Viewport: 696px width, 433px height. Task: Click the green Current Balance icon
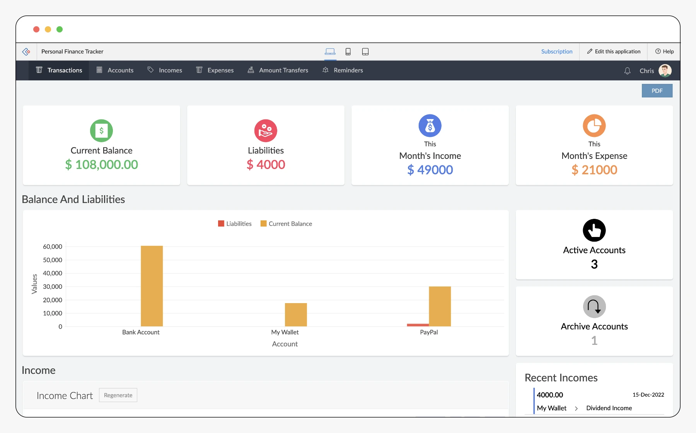(x=101, y=131)
